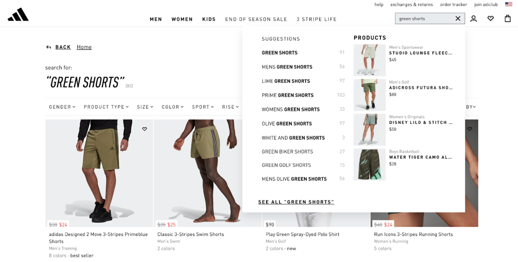Click join adiclub link
The width and height of the screenshot is (518, 262).
[x=486, y=5]
